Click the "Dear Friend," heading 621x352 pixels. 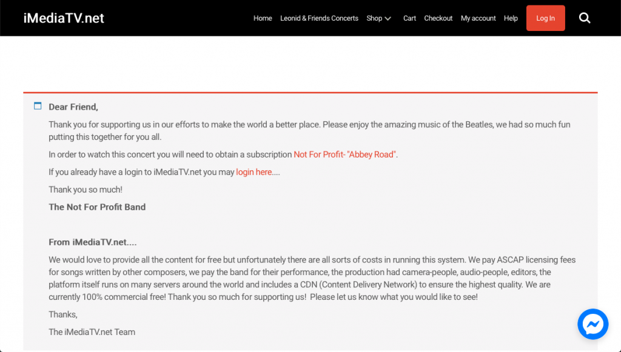point(73,107)
